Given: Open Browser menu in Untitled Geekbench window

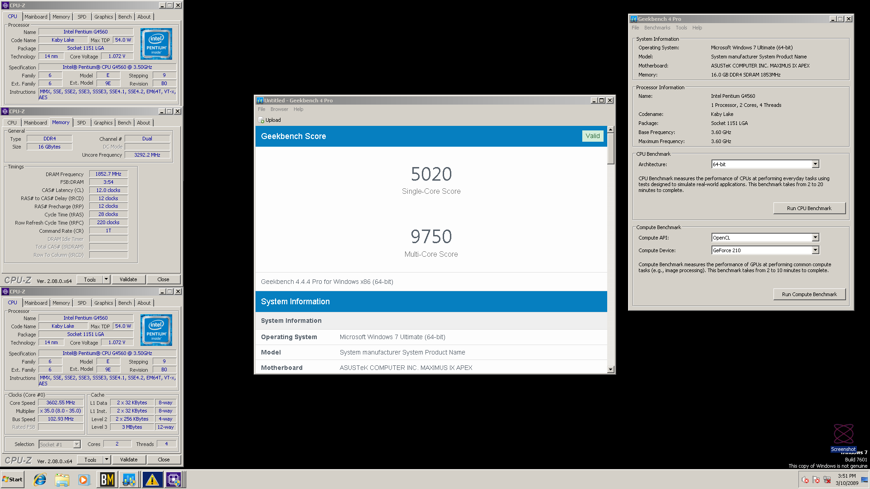Looking at the screenshot, I should tap(279, 109).
